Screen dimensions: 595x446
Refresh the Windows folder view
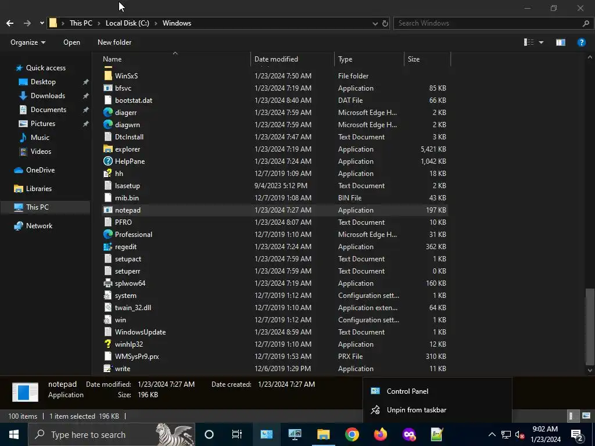pyautogui.click(x=385, y=23)
